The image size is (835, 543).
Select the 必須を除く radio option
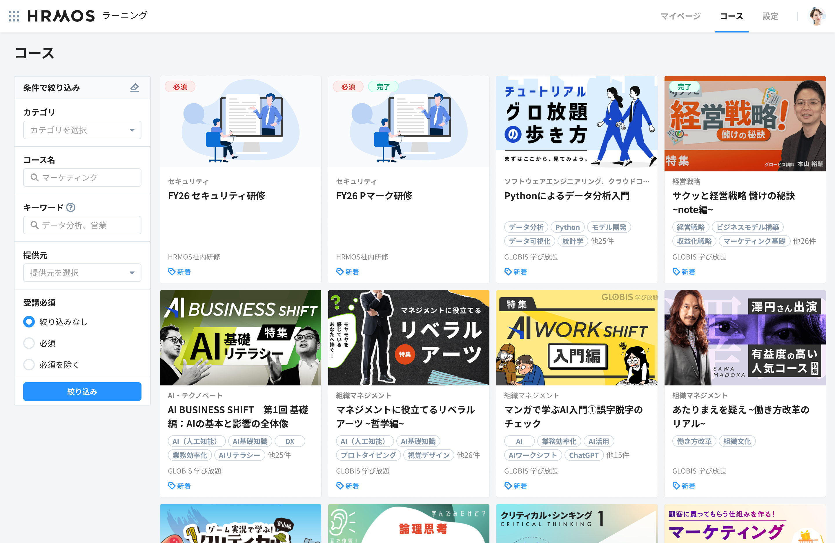(x=29, y=364)
